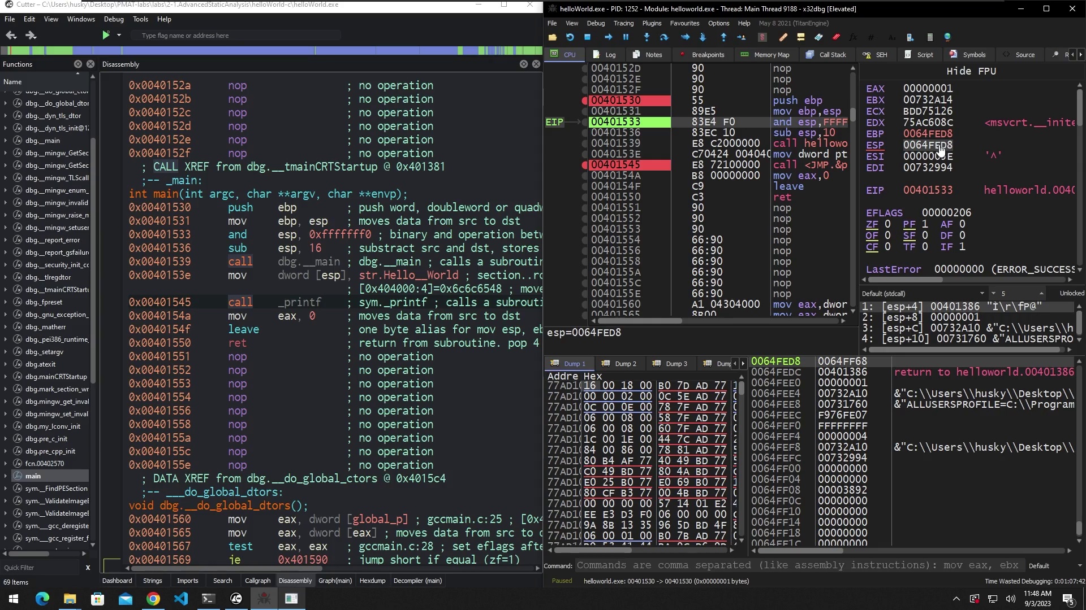Close the Cutter Disassembly panel

coord(536,64)
